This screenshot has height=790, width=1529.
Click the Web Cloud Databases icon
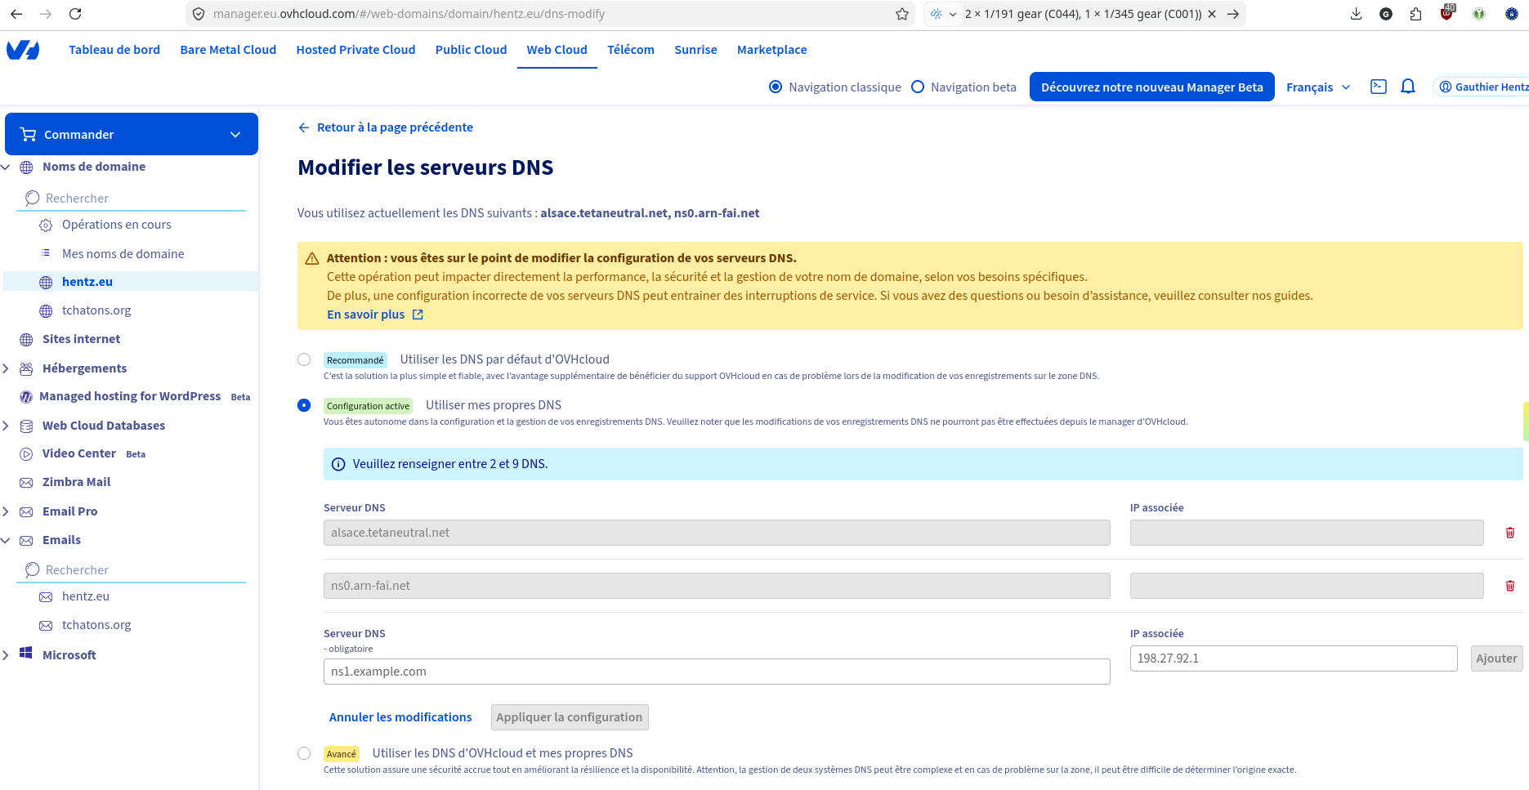coord(26,426)
